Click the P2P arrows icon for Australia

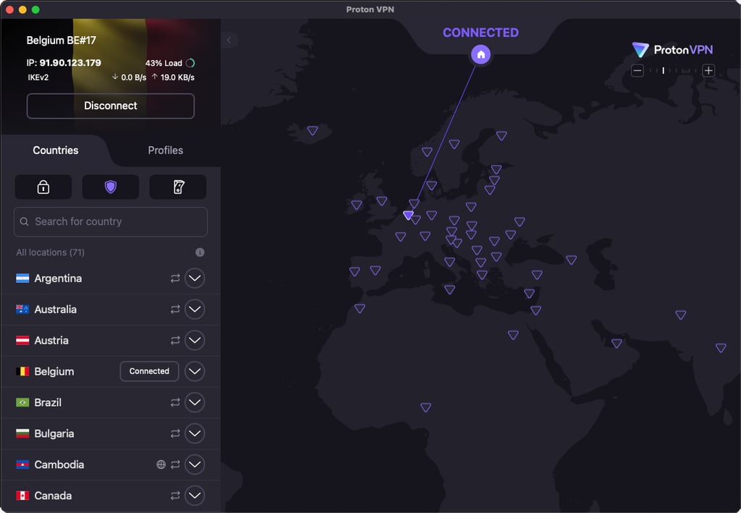coord(175,310)
